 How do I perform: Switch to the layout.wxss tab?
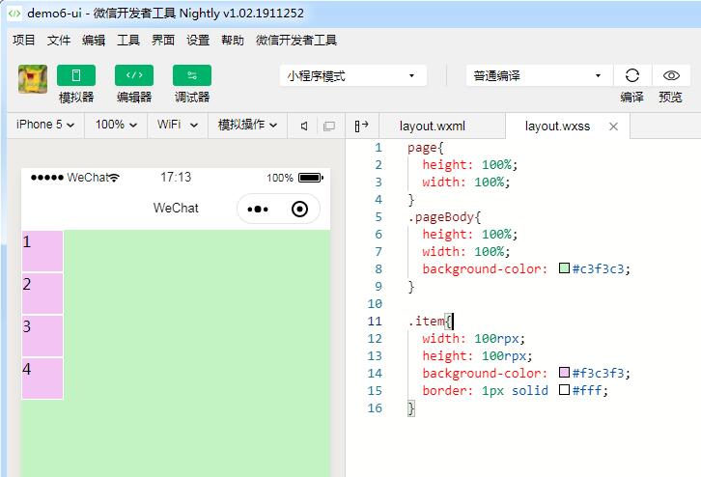(557, 126)
